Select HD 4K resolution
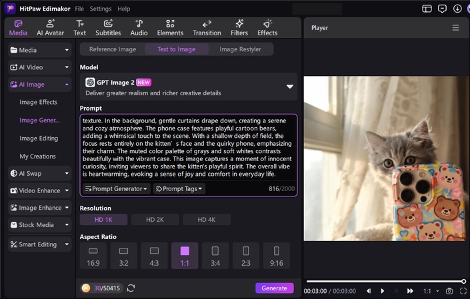 [207, 219]
